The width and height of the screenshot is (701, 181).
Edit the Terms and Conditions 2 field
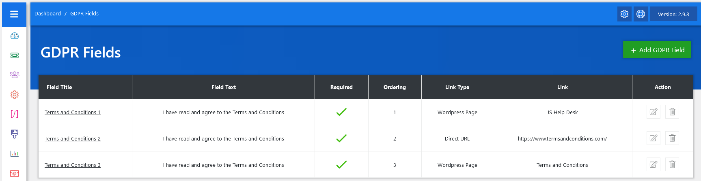click(654, 138)
